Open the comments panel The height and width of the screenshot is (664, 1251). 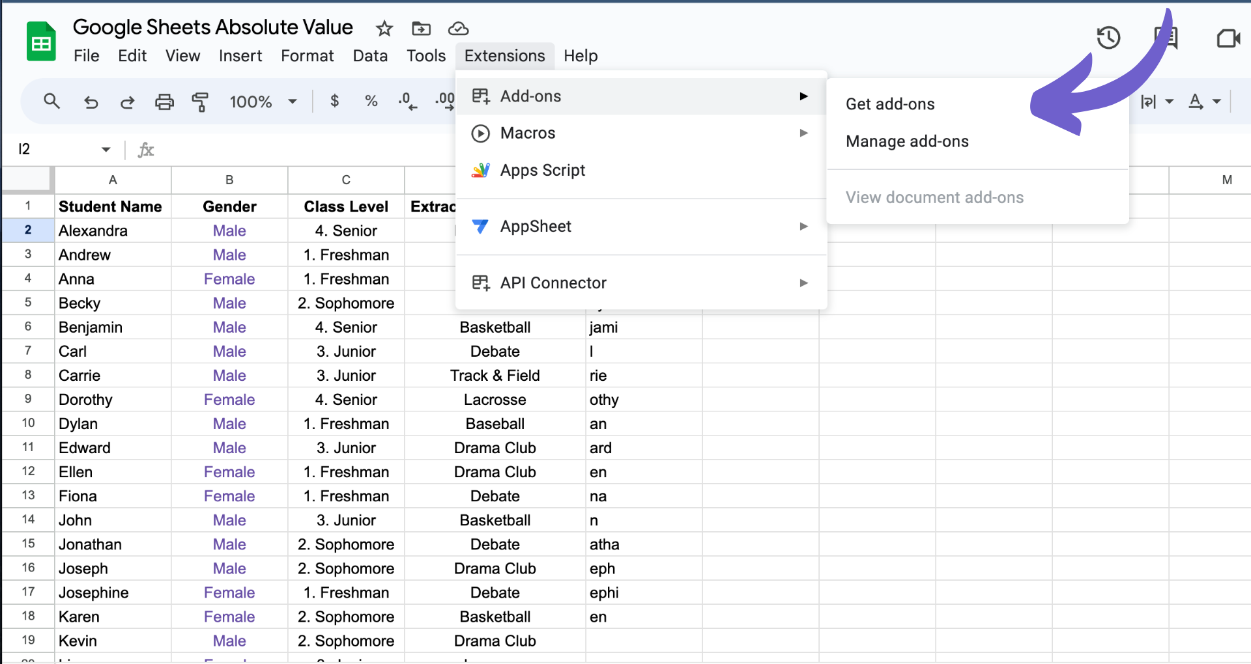coord(1166,38)
